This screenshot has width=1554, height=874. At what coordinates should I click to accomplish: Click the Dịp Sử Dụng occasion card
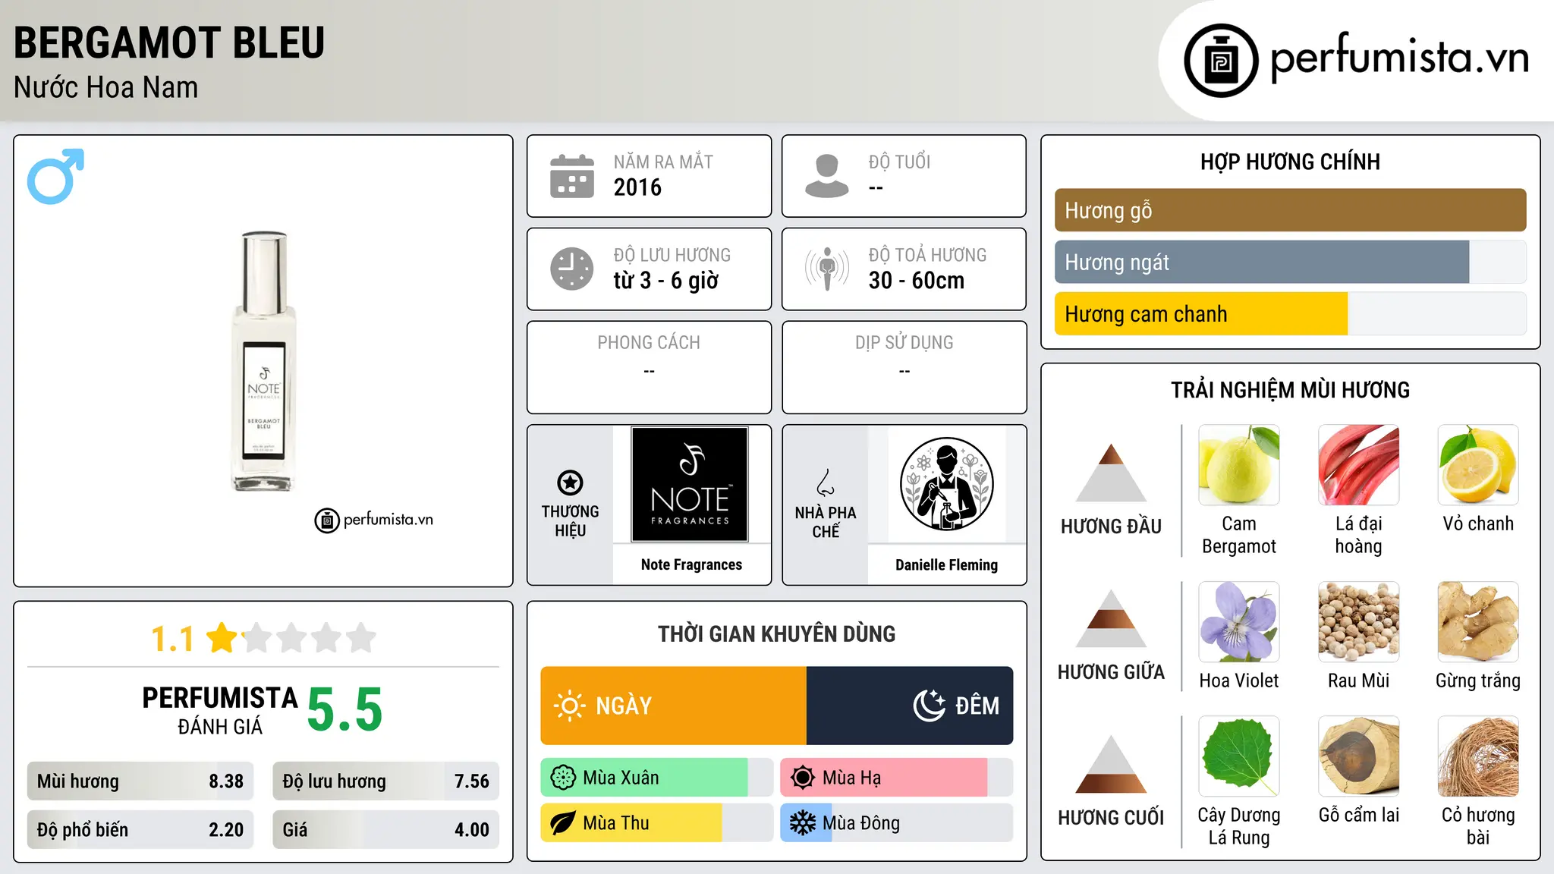[x=904, y=367]
